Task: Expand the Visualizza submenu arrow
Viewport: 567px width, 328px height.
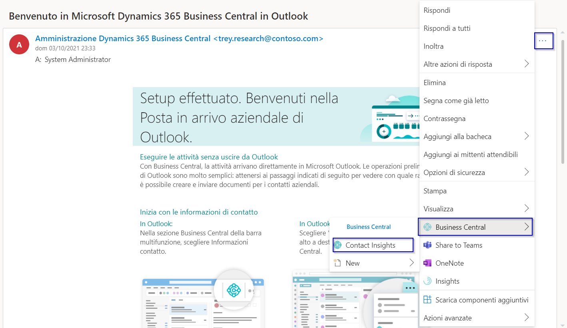Action: pyautogui.click(x=527, y=209)
